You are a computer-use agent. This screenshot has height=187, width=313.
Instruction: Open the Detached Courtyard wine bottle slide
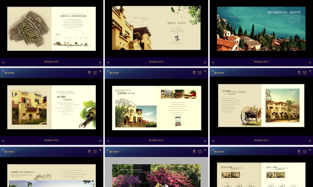click(52, 107)
